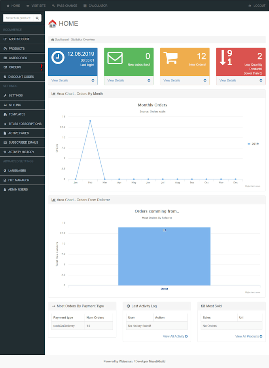Click arrow icon on New Orders View Details
This screenshot has height=368, width=269.
click(x=205, y=80)
